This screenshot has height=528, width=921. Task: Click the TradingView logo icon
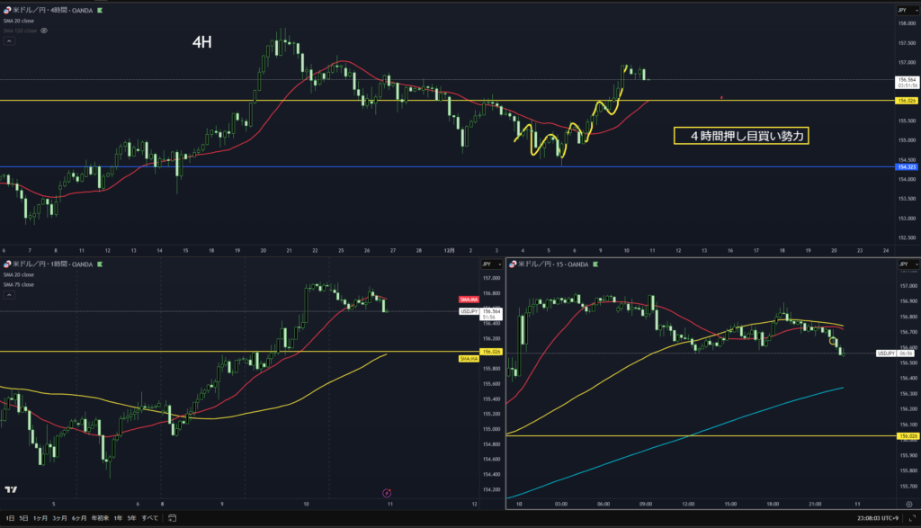coord(11,489)
